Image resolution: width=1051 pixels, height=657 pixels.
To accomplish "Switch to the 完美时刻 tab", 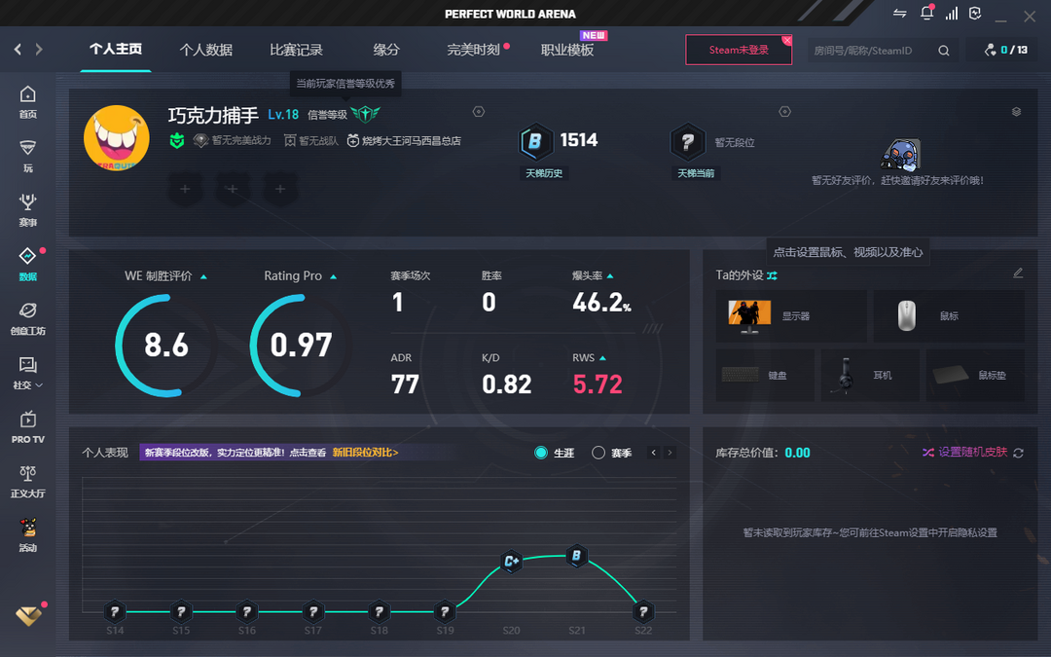I will 473,50.
